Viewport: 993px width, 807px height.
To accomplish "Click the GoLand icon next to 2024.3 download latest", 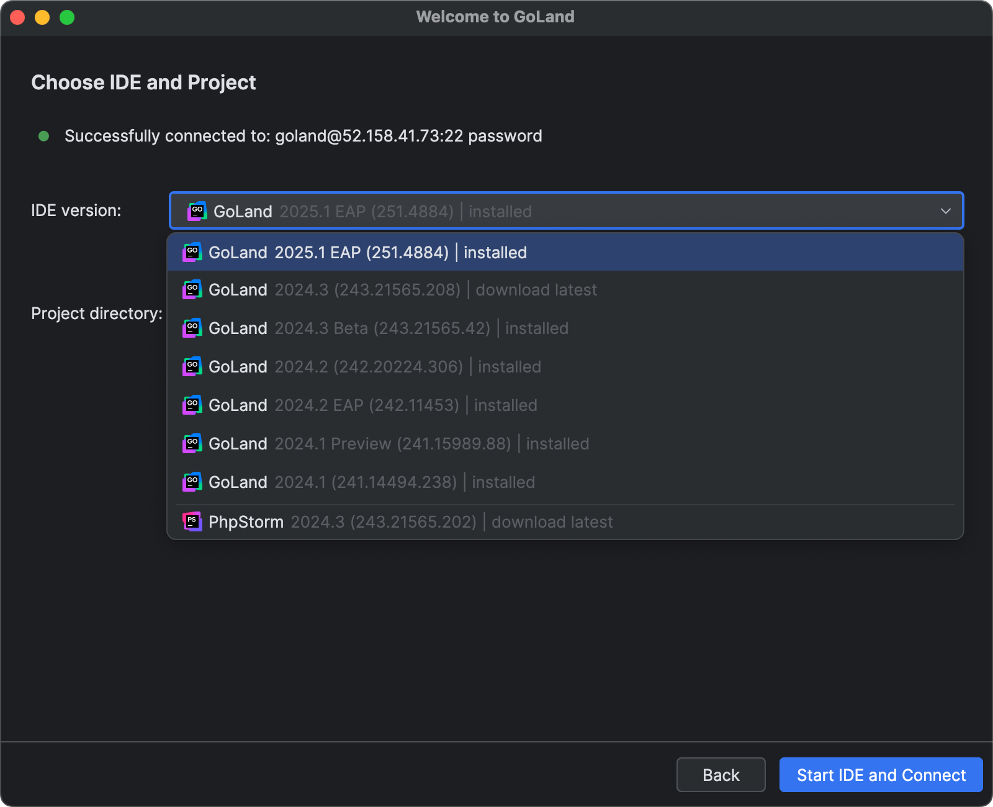I will (192, 289).
